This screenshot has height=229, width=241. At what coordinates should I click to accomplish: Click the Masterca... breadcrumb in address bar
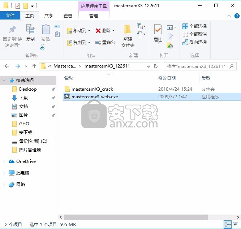65,66
